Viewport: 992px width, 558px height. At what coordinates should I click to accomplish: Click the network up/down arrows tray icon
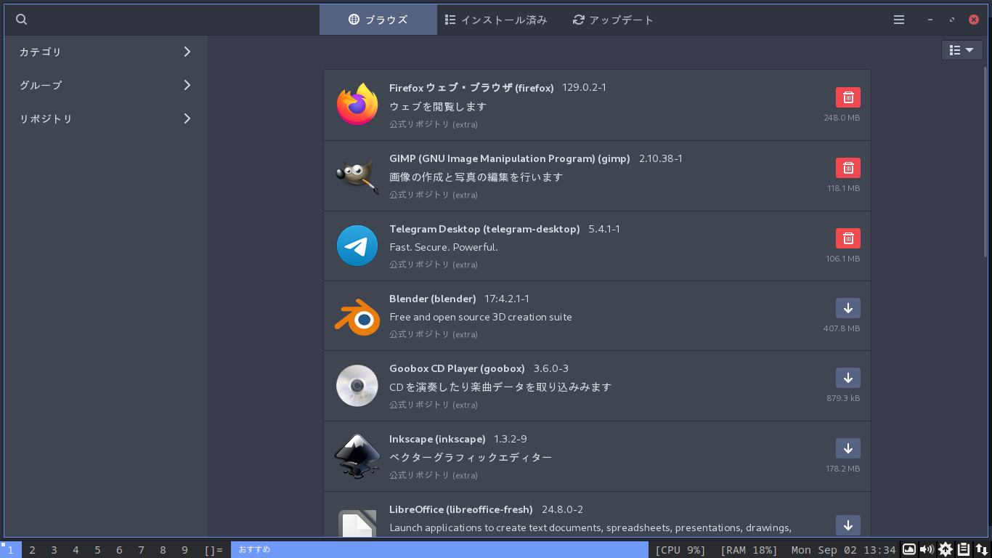point(981,549)
